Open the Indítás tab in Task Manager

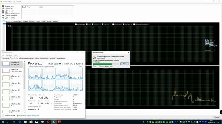point(37,58)
